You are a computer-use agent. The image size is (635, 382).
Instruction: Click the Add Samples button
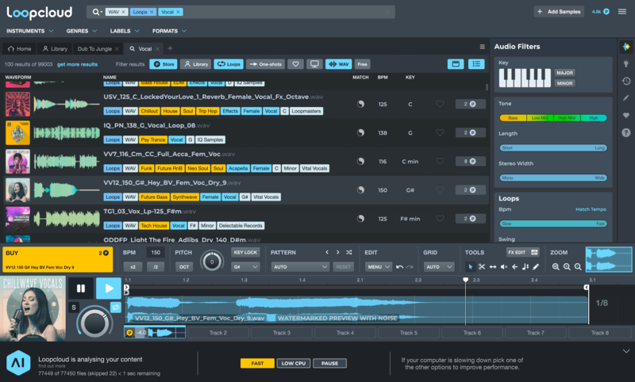560,12
